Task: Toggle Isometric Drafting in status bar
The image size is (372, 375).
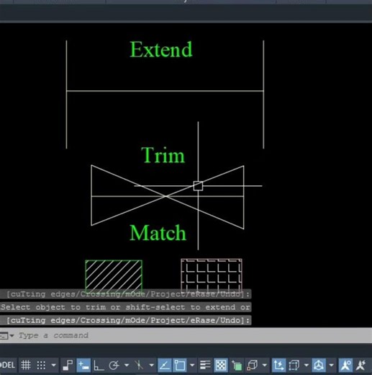Action: 139,366
